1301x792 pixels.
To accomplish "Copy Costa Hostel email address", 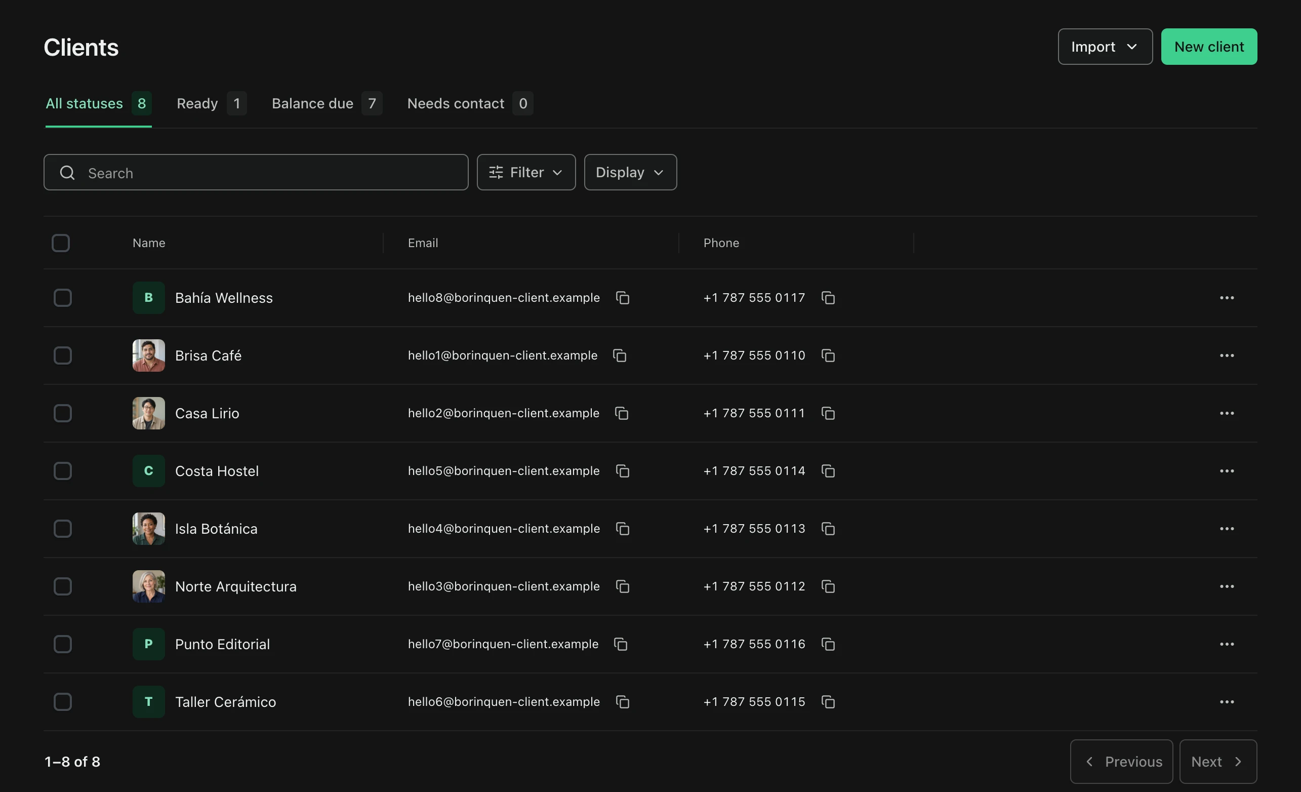I will (623, 471).
